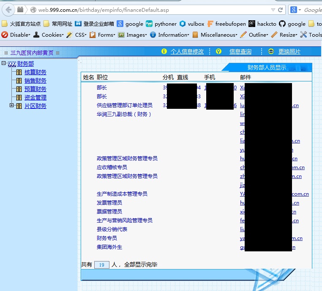Open the Images developer toolbar menu
Screen dimensions: 322x291
(132, 35)
